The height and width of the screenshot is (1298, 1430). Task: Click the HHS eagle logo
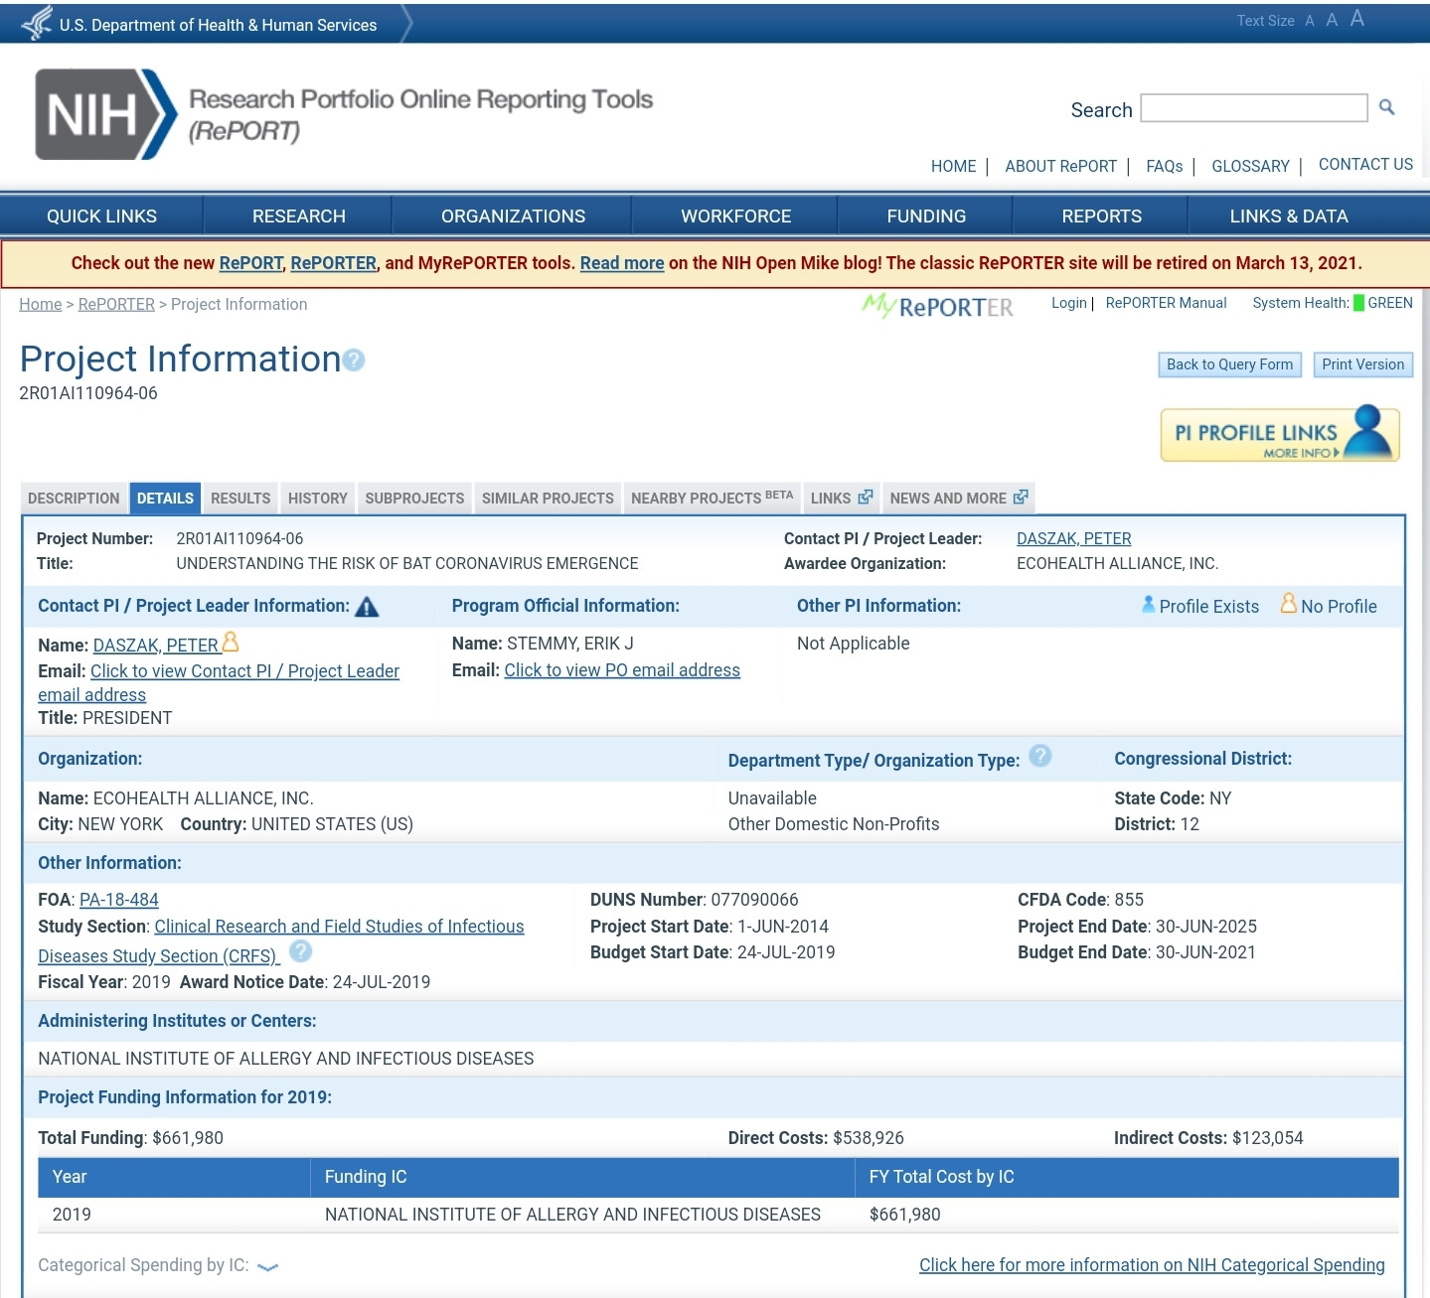(37, 22)
